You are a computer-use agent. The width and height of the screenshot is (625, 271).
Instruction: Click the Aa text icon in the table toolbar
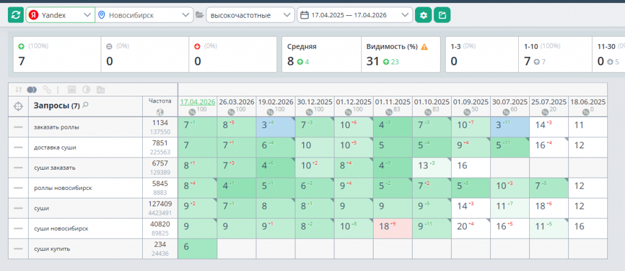(x=101, y=90)
